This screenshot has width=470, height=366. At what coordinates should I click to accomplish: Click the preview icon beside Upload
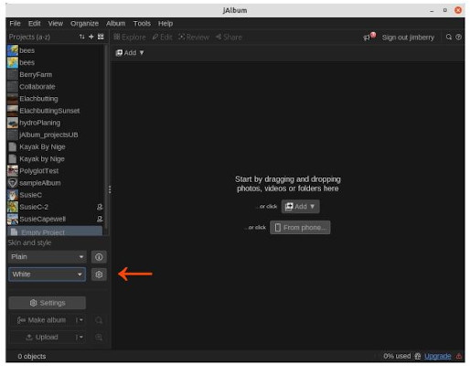pyautogui.click(x=99, y=338)
